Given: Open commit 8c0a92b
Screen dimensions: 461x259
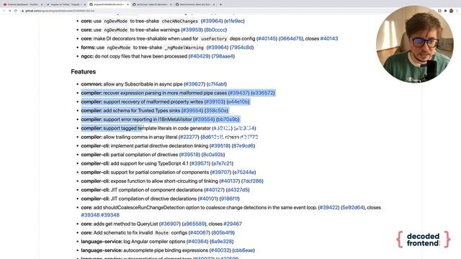Looking at the screenshot, I should pyautogui.click(x=213, y=155).
